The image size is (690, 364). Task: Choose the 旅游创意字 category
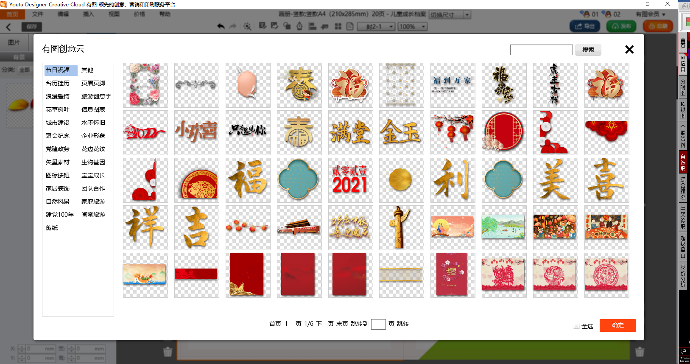click(x=96, y=96)
